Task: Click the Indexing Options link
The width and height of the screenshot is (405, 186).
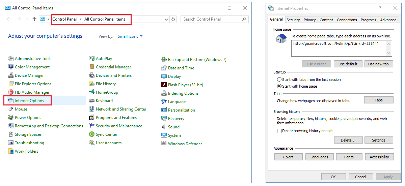Action: click(183, 93)
